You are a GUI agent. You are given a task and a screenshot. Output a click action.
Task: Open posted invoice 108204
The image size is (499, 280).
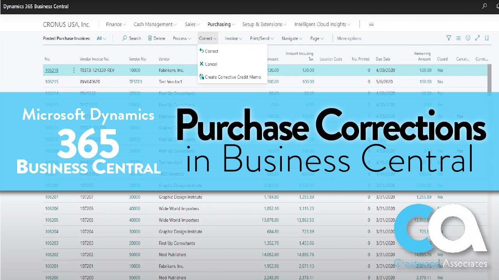51,231
